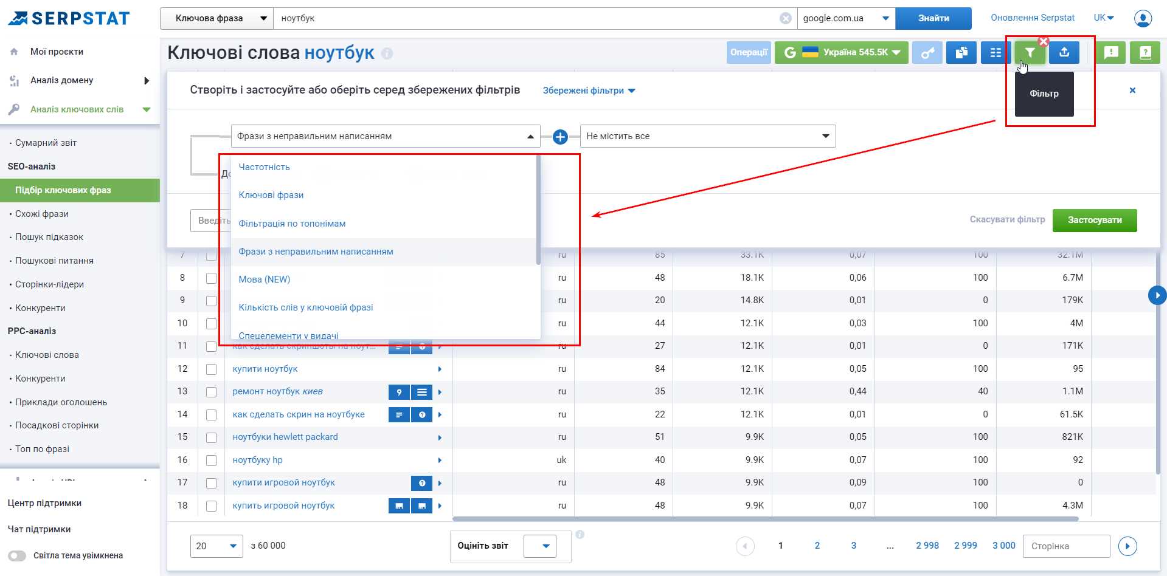Click the Serpstat logo

click(x=69, y=18)
